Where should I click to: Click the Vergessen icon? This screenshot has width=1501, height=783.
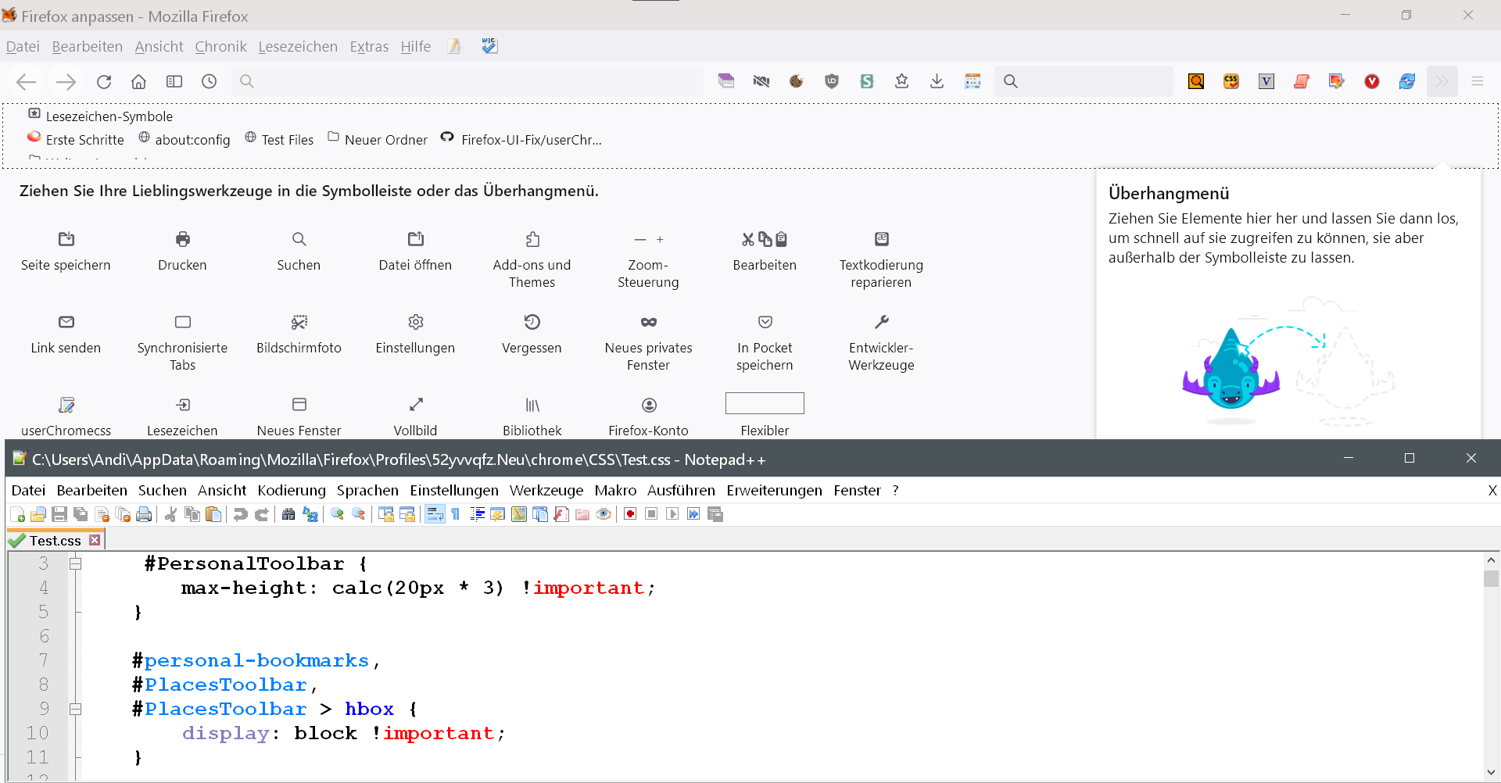pyautogui.click(x=532, y=322)
